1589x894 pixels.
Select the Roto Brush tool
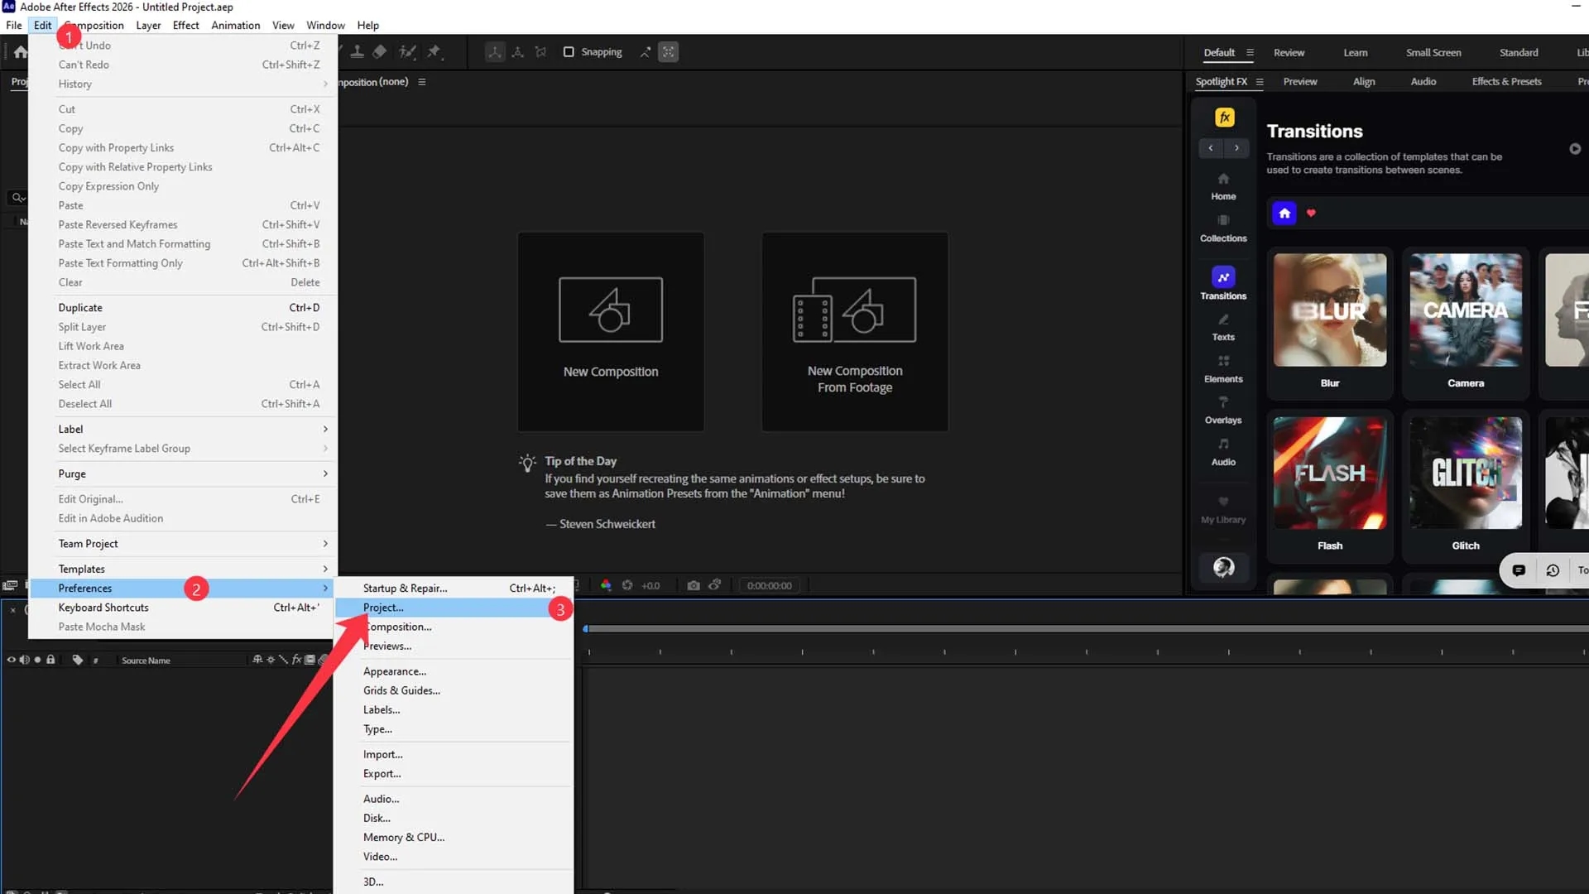407,52
